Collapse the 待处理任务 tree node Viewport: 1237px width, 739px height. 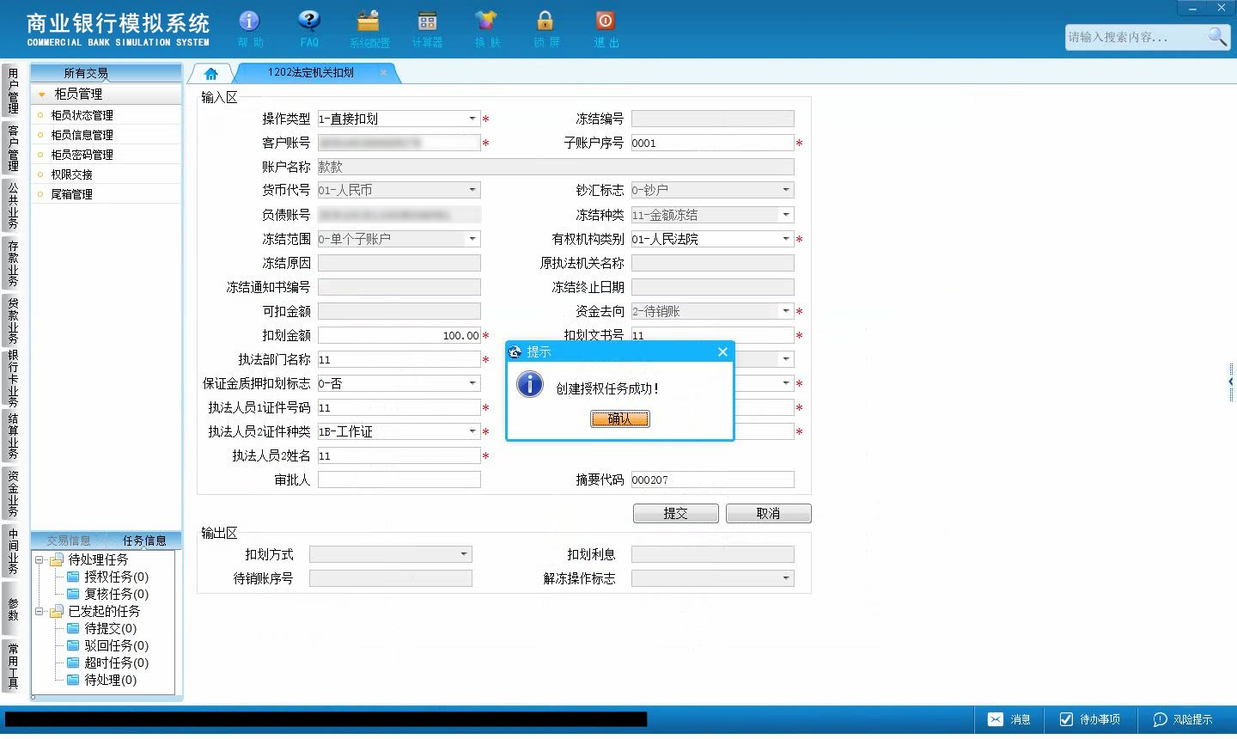pos(39,559)
